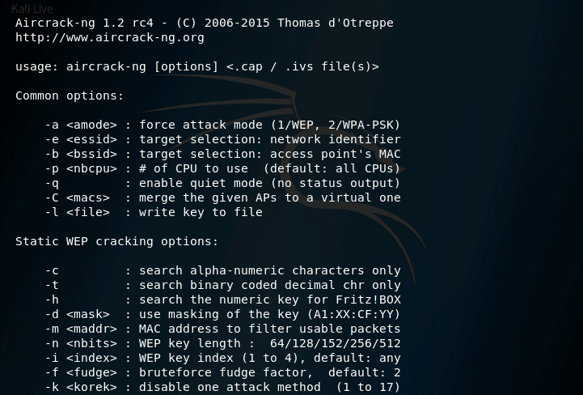Click the -q quiet mode line
The image size is (583, 395).
[222, 183]
